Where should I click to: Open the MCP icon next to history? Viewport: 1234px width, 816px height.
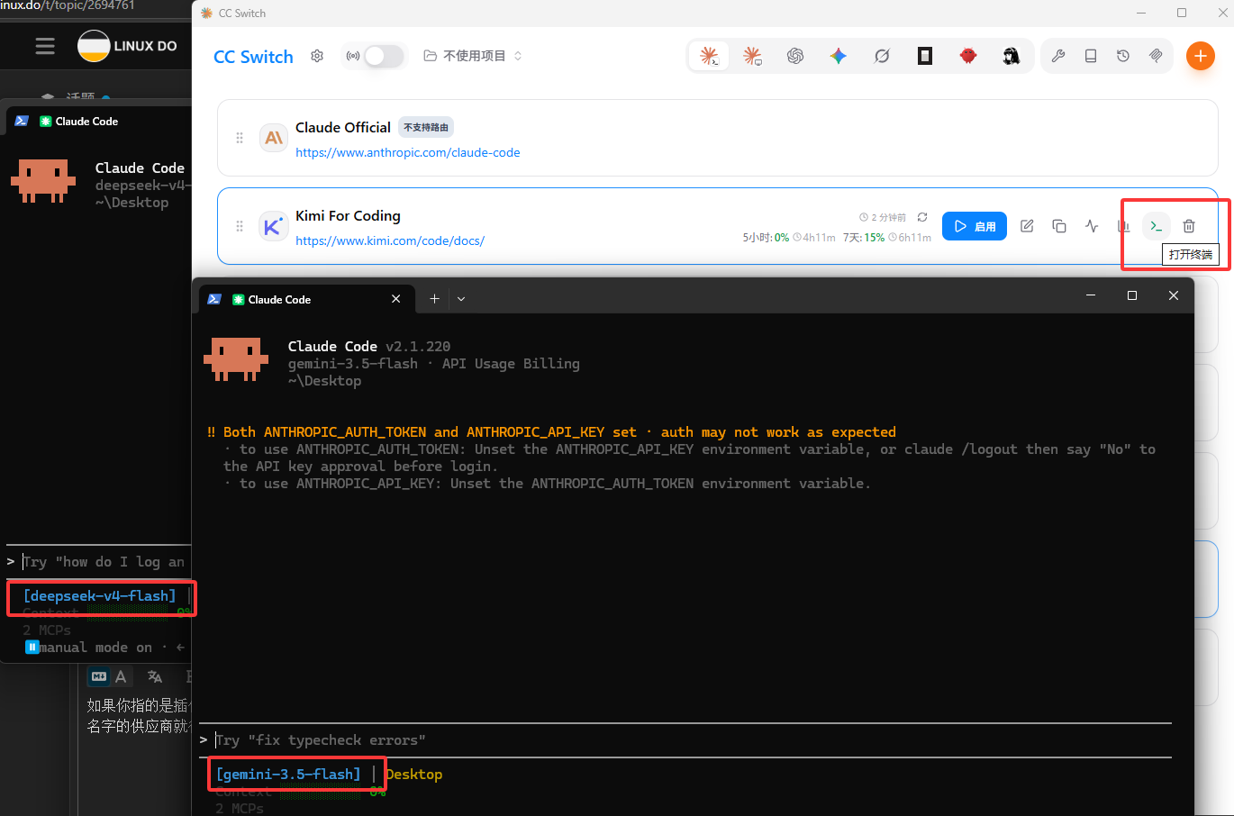(1156, 56)
